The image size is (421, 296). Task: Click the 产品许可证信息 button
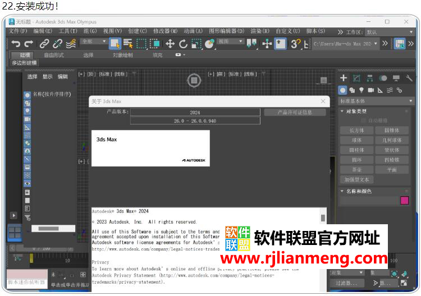click(295, 112)
